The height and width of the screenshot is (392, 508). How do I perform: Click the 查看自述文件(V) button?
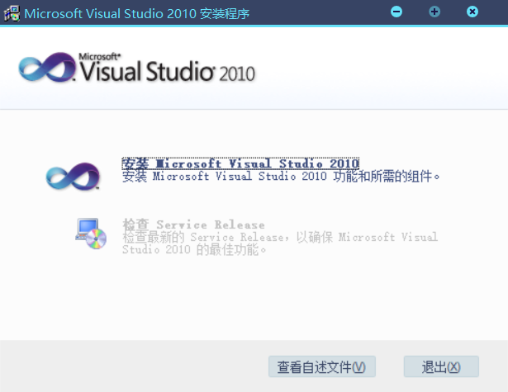coord(322,366)
